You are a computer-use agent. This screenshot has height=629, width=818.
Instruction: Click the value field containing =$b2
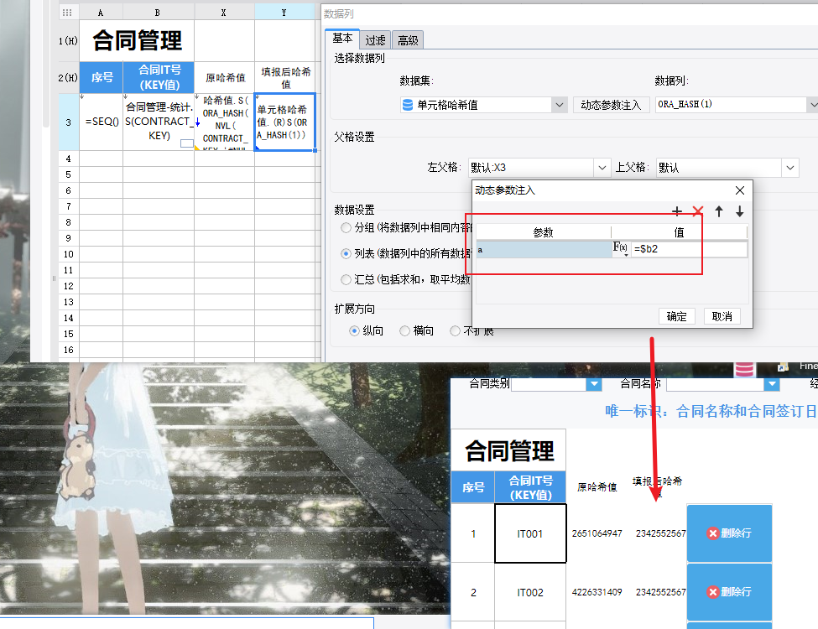[690, 249]
